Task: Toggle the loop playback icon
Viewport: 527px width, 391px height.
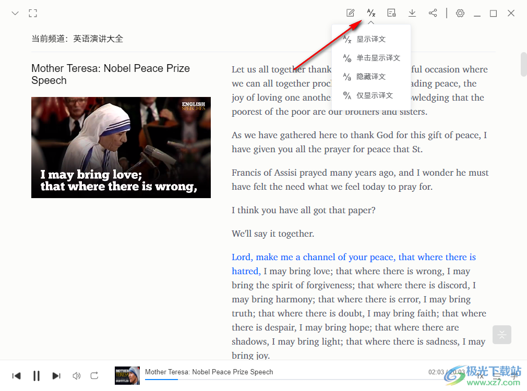Action: [94, 375]
